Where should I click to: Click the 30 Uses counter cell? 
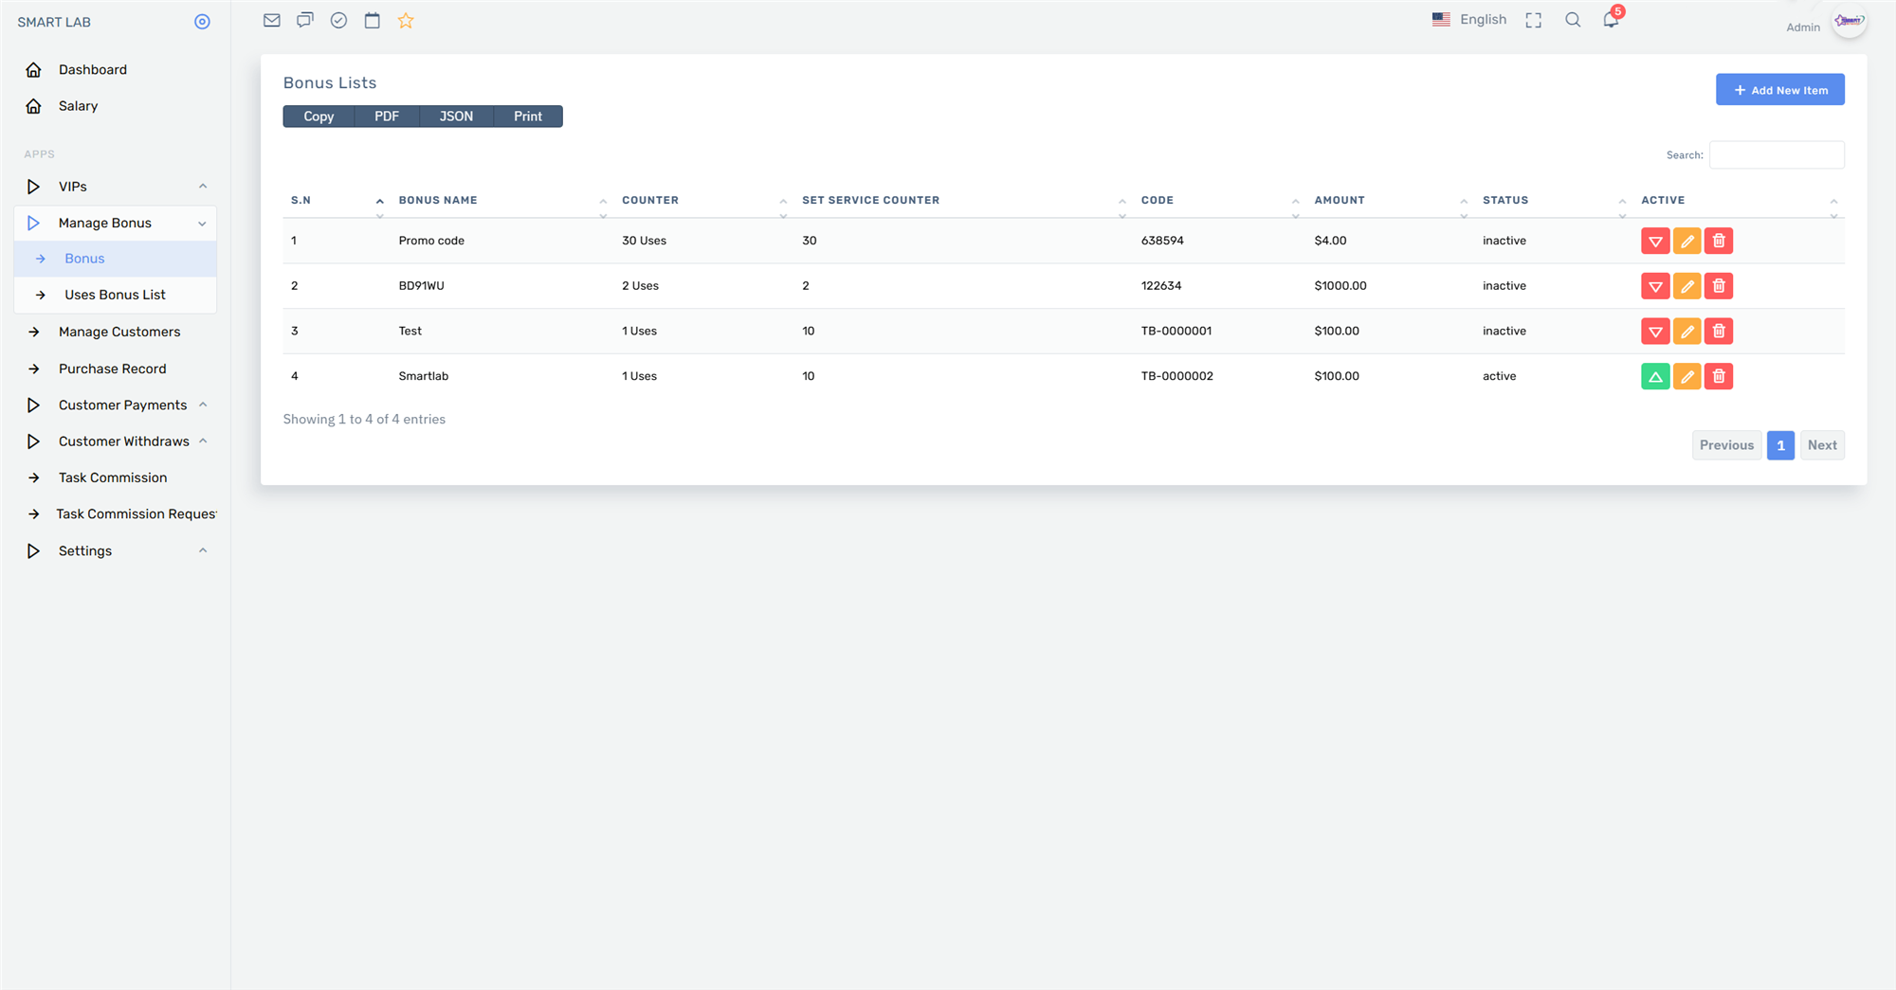644,241
